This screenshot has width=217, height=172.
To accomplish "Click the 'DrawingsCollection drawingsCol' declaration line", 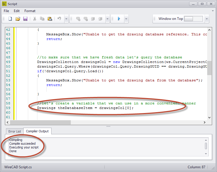I will coord(122,62).
